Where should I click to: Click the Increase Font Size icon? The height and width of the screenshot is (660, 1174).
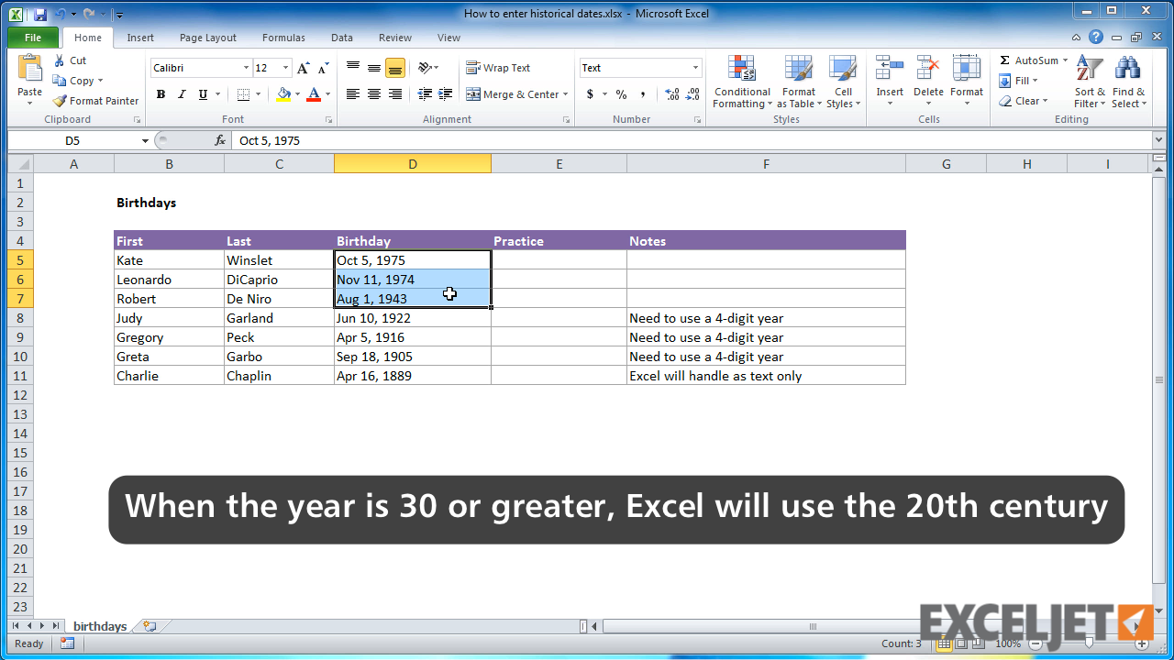[304, 68]
